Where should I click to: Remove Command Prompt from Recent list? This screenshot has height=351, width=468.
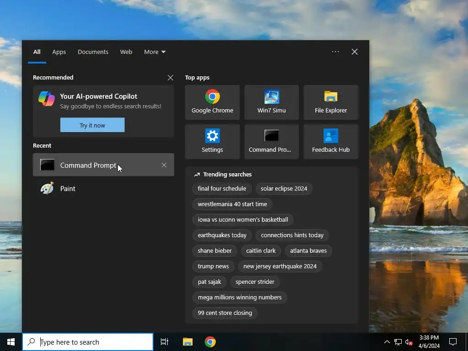(x=164, y=165)
